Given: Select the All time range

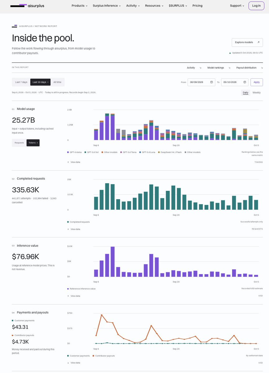Looking at the screenshot, I should pos(57,82).
